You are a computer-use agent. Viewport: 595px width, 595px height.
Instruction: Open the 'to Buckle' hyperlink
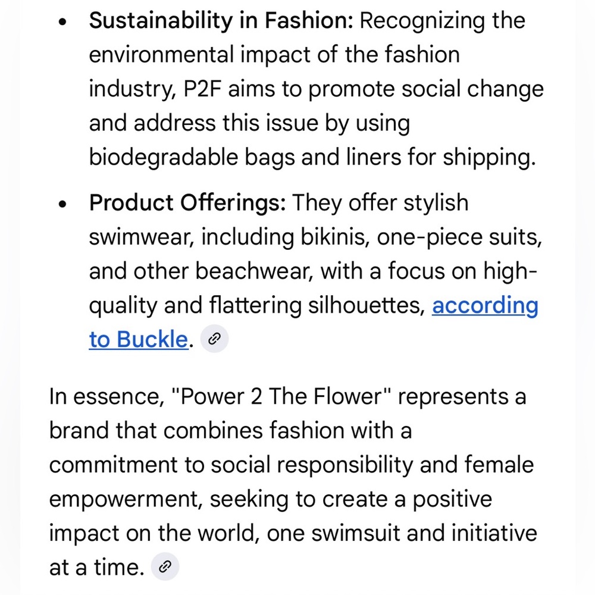pyautogui.click(x=139, y=339)
